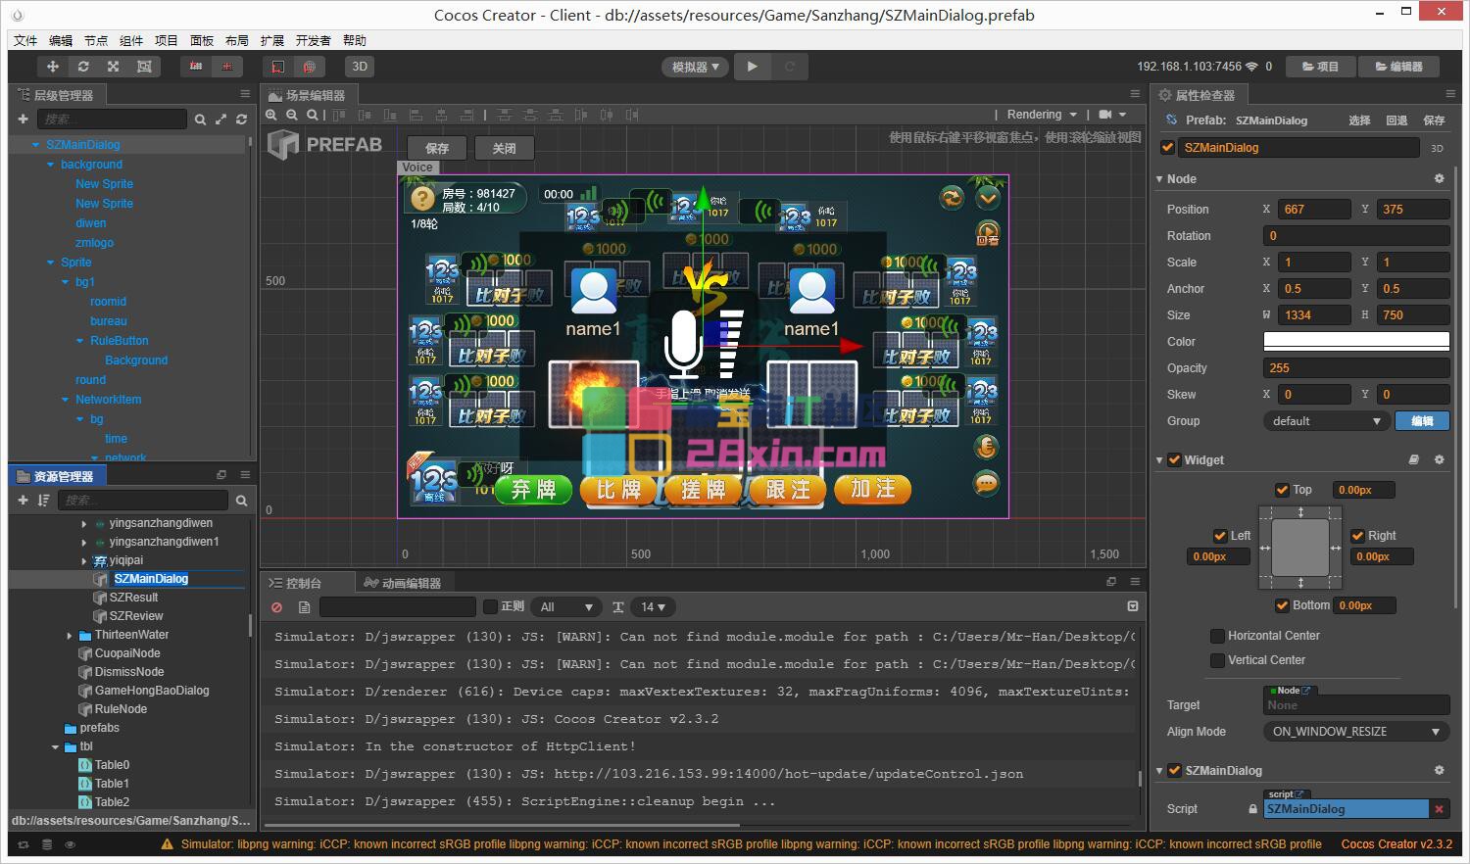Enable the Horizontal Center checkbox
This screenshot has height=864, width=1470.
(1217, 636)
